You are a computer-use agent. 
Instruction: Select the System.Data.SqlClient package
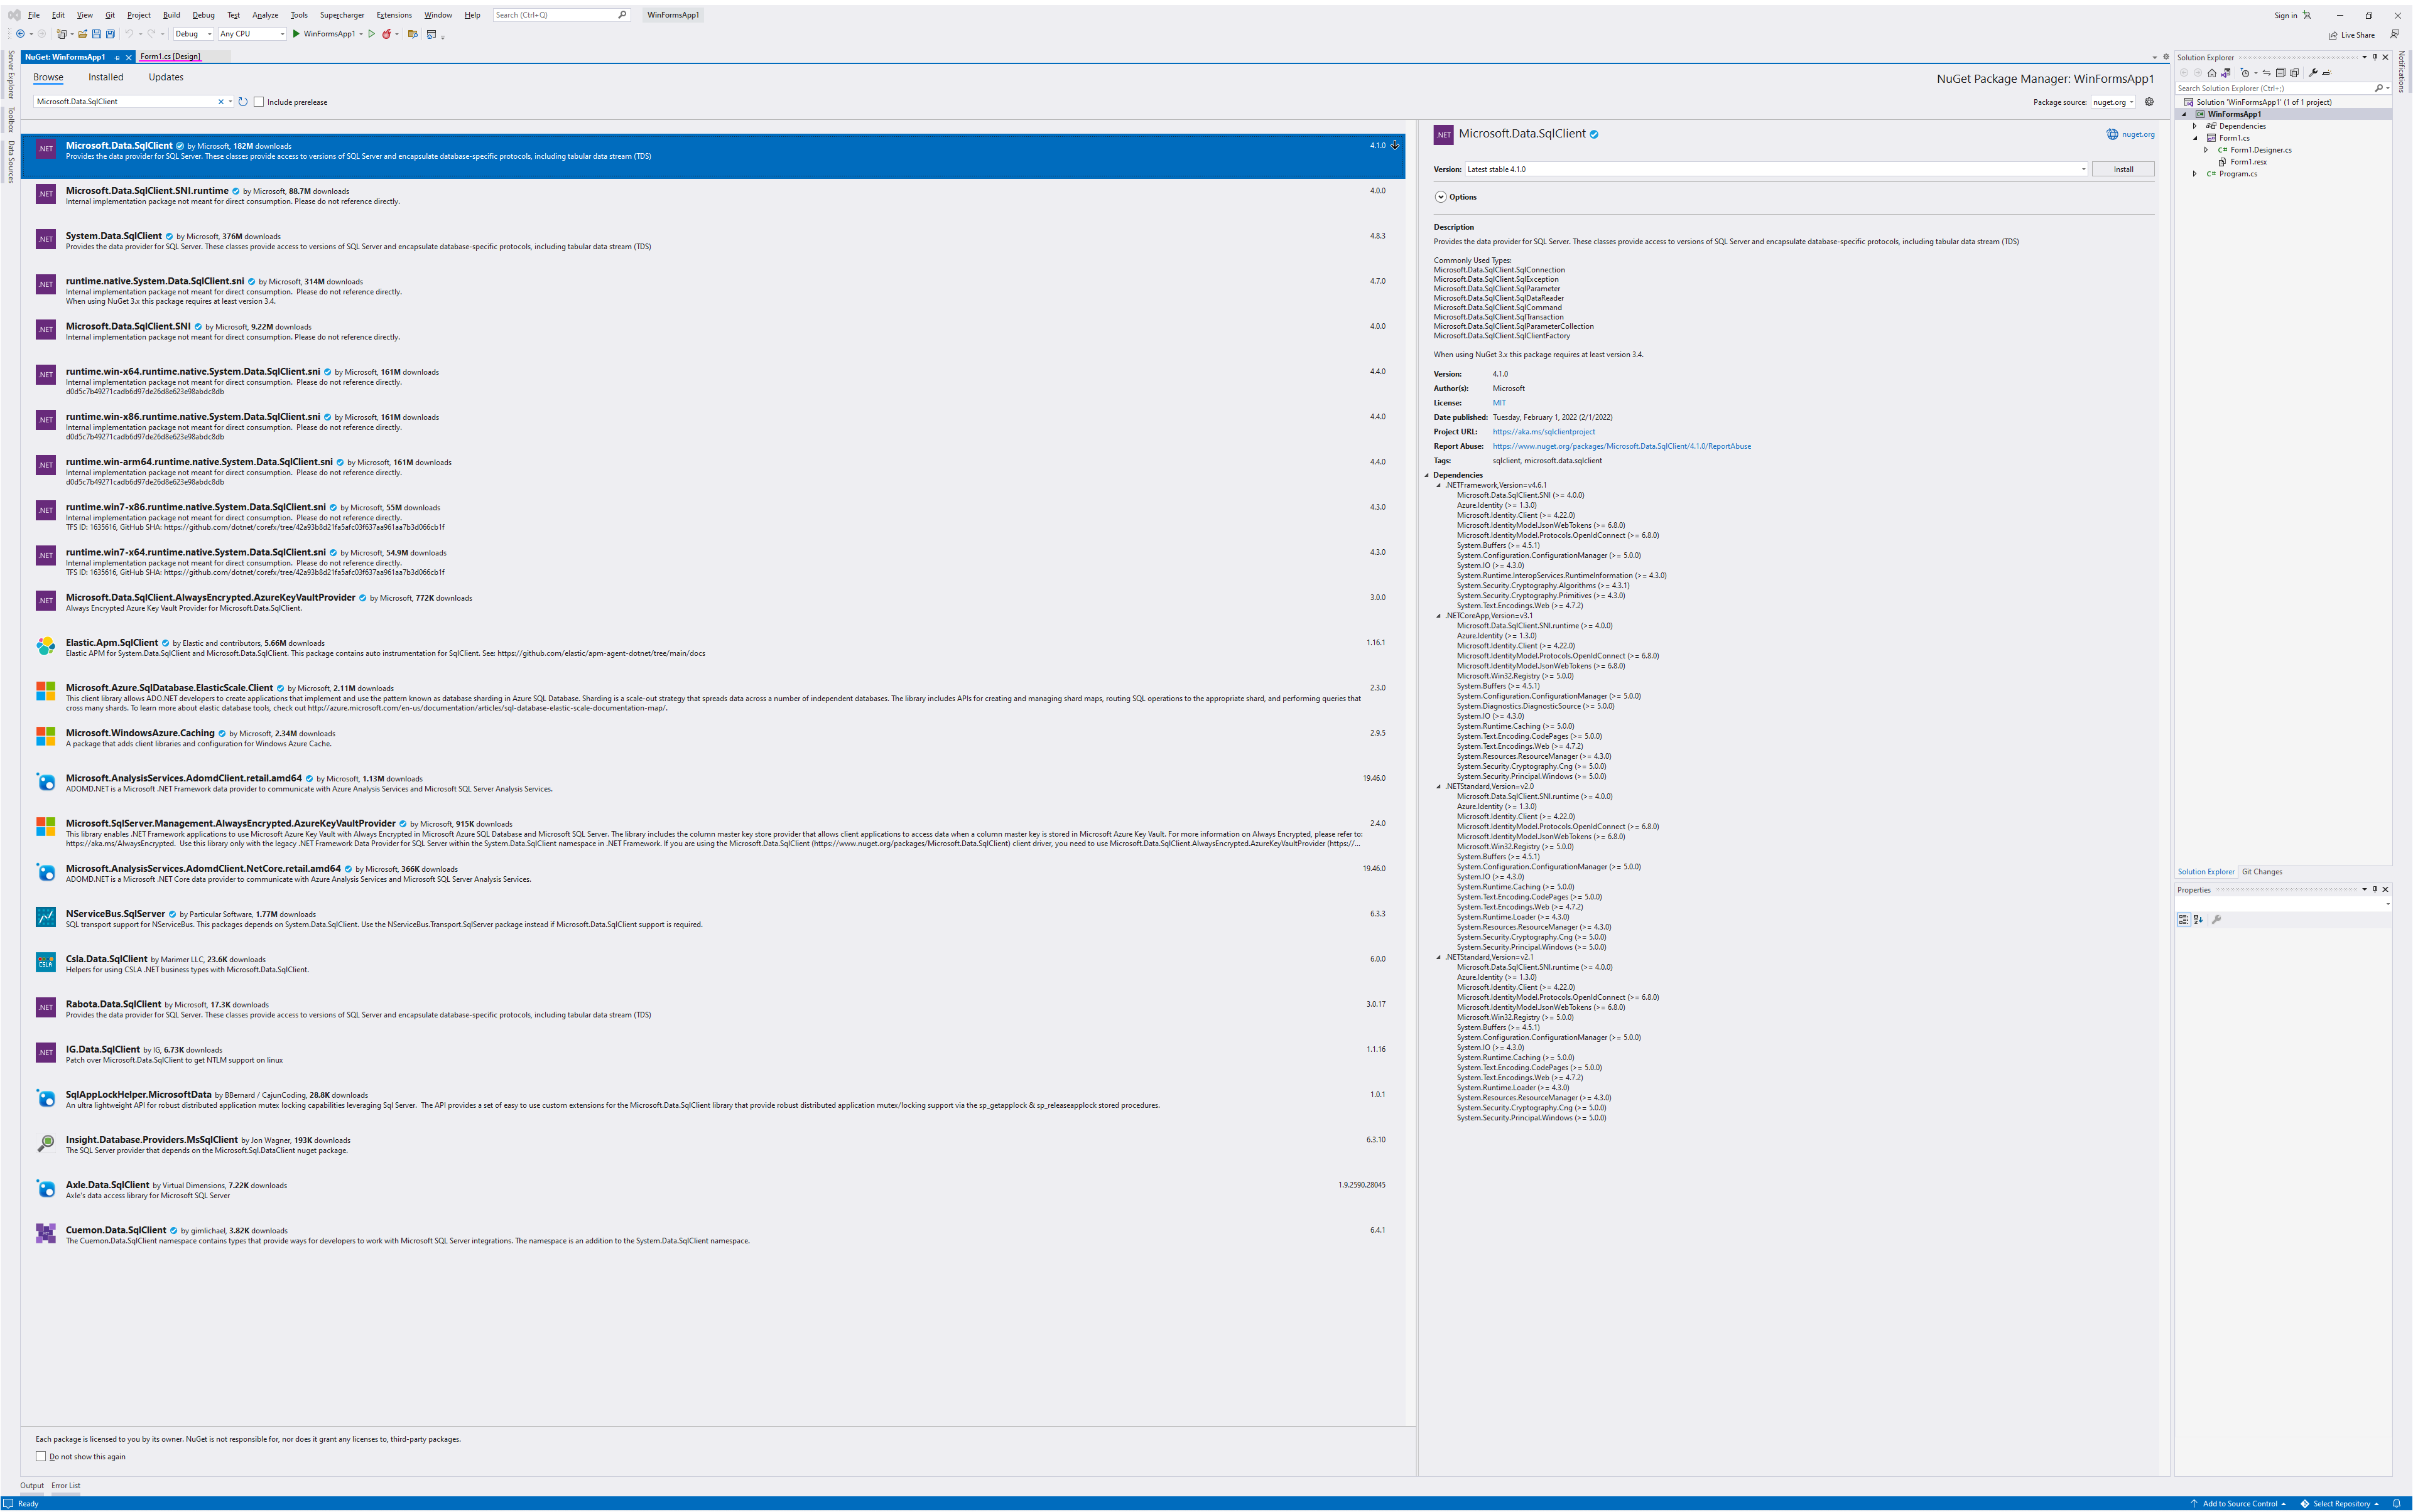point(113,236)
